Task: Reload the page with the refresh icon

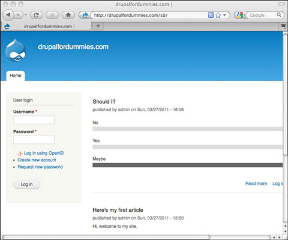Action: [x=36, y=15]
